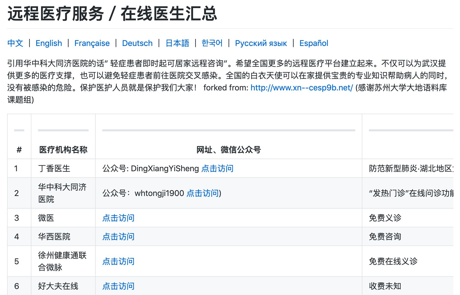Viewport: 460px width, 295px height.
Task: Switch to the Español language link
Action: pyautogui.click(x=314, y=43)
